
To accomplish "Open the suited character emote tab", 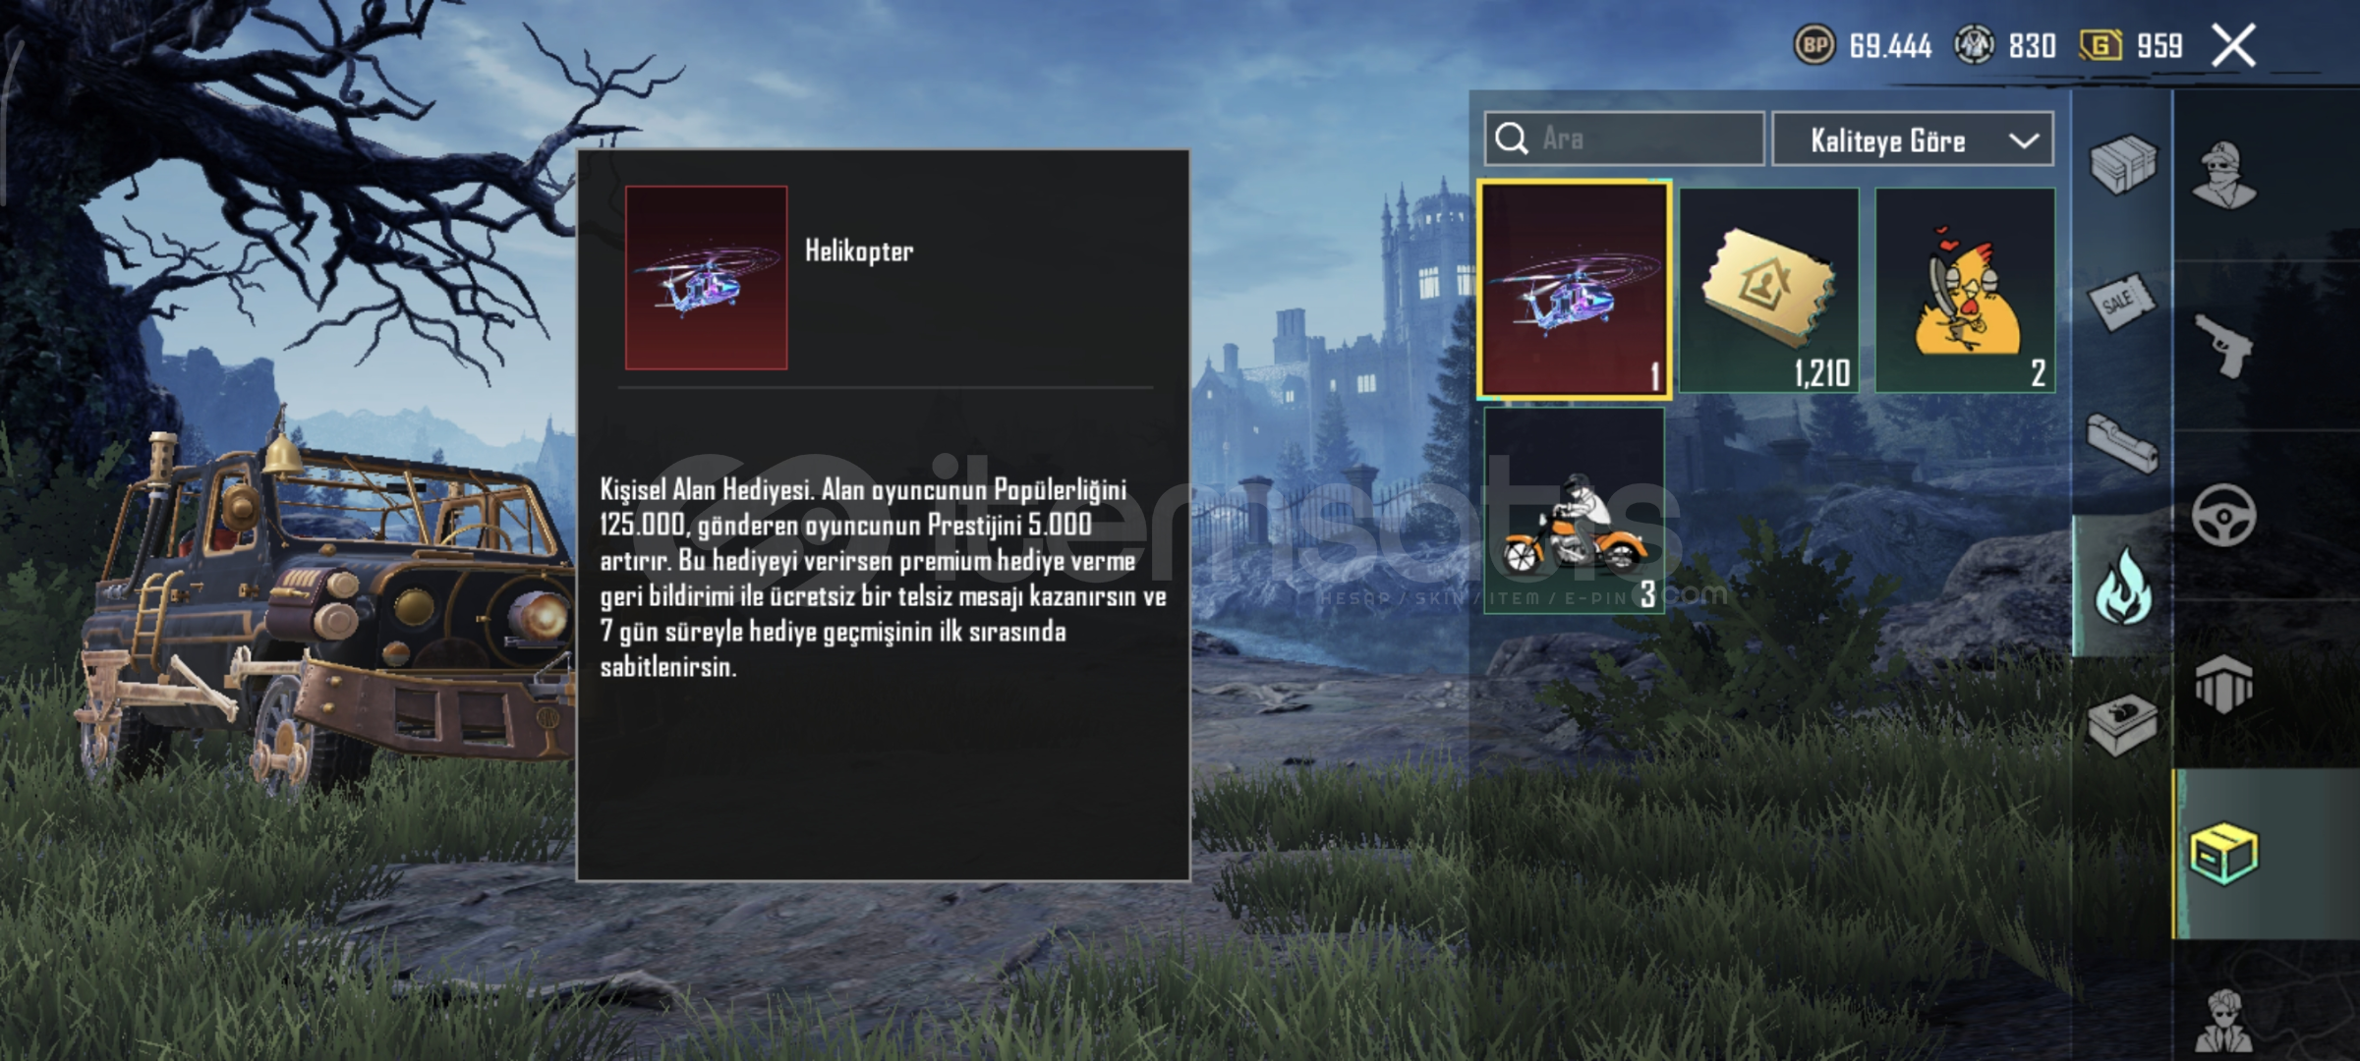I will pos(2223,1022).
